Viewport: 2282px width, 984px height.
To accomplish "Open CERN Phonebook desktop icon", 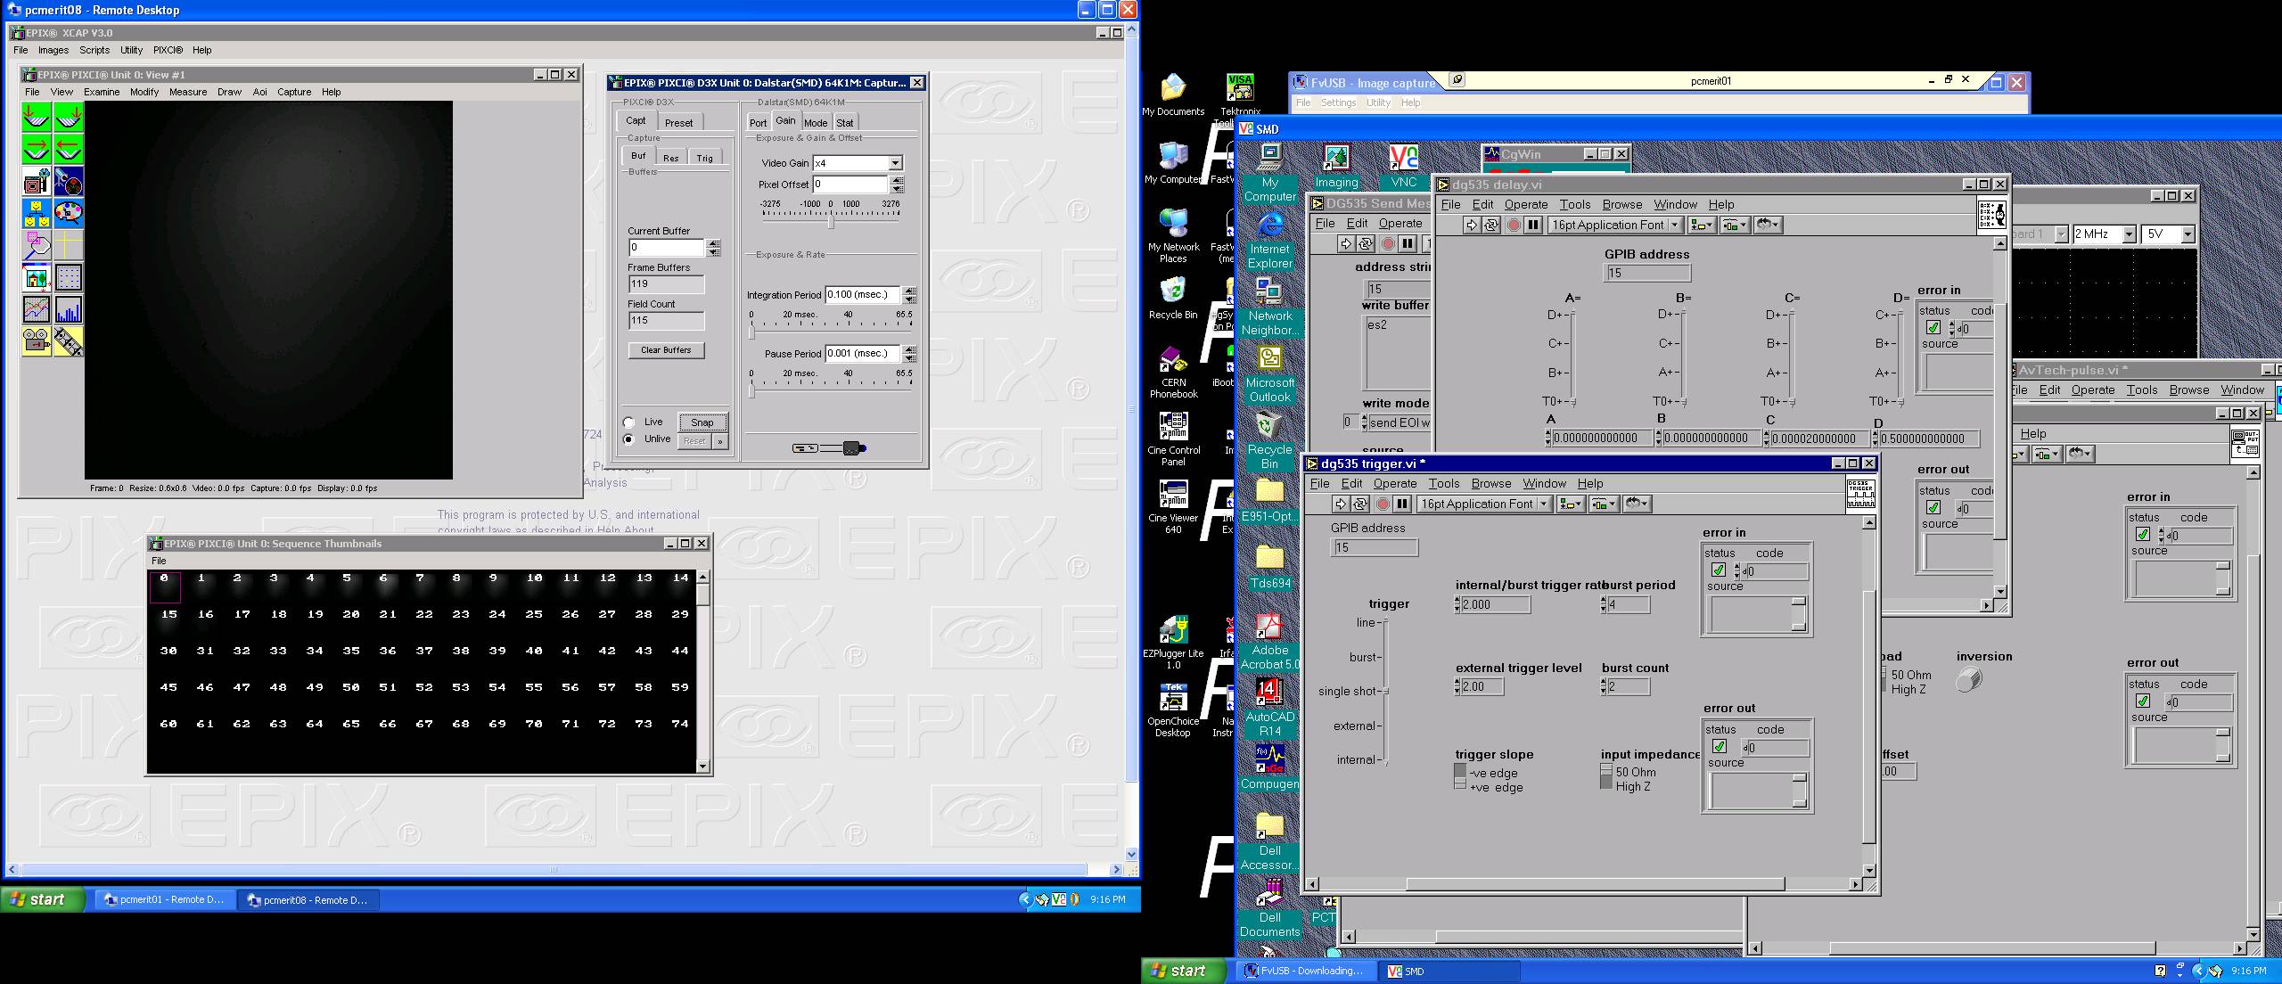I will click(x=1173, y=372).
